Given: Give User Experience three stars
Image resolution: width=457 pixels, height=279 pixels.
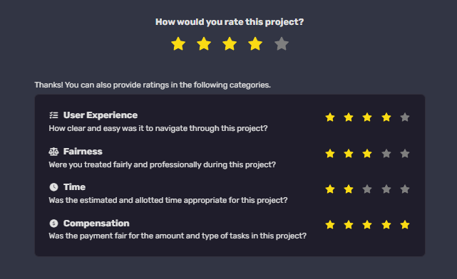Looking at the screenshot, I should coord(367,117).
